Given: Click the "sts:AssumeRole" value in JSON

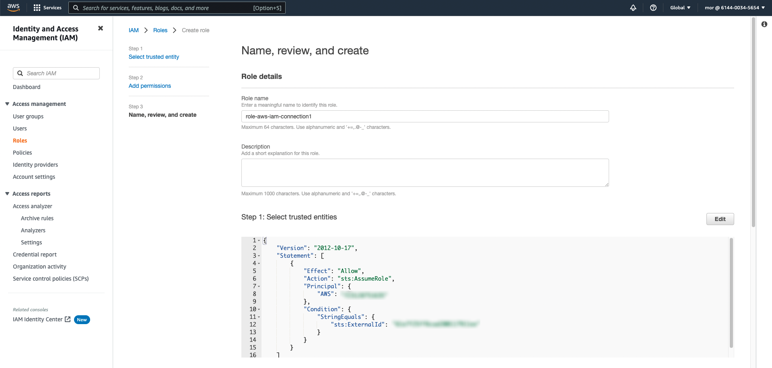Looking at the screenshot, I should 364,279.
